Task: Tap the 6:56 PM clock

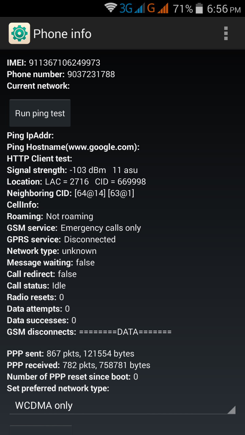Action: click(x=224, y=9)
